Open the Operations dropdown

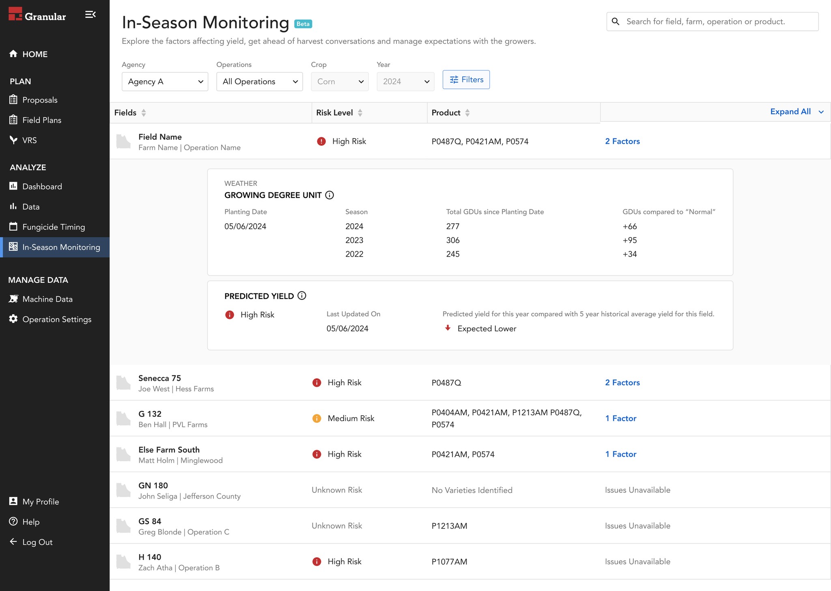coord(260,82)
